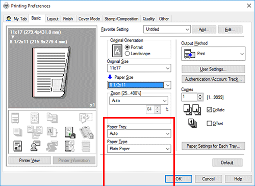Increase copies with the up stepper arrow
Image resolution: width=255 pixels, height=186 pixels.
pos(200,96)
